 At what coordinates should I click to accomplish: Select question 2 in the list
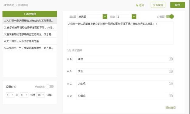pyautogui.click(x=30, y=27)
